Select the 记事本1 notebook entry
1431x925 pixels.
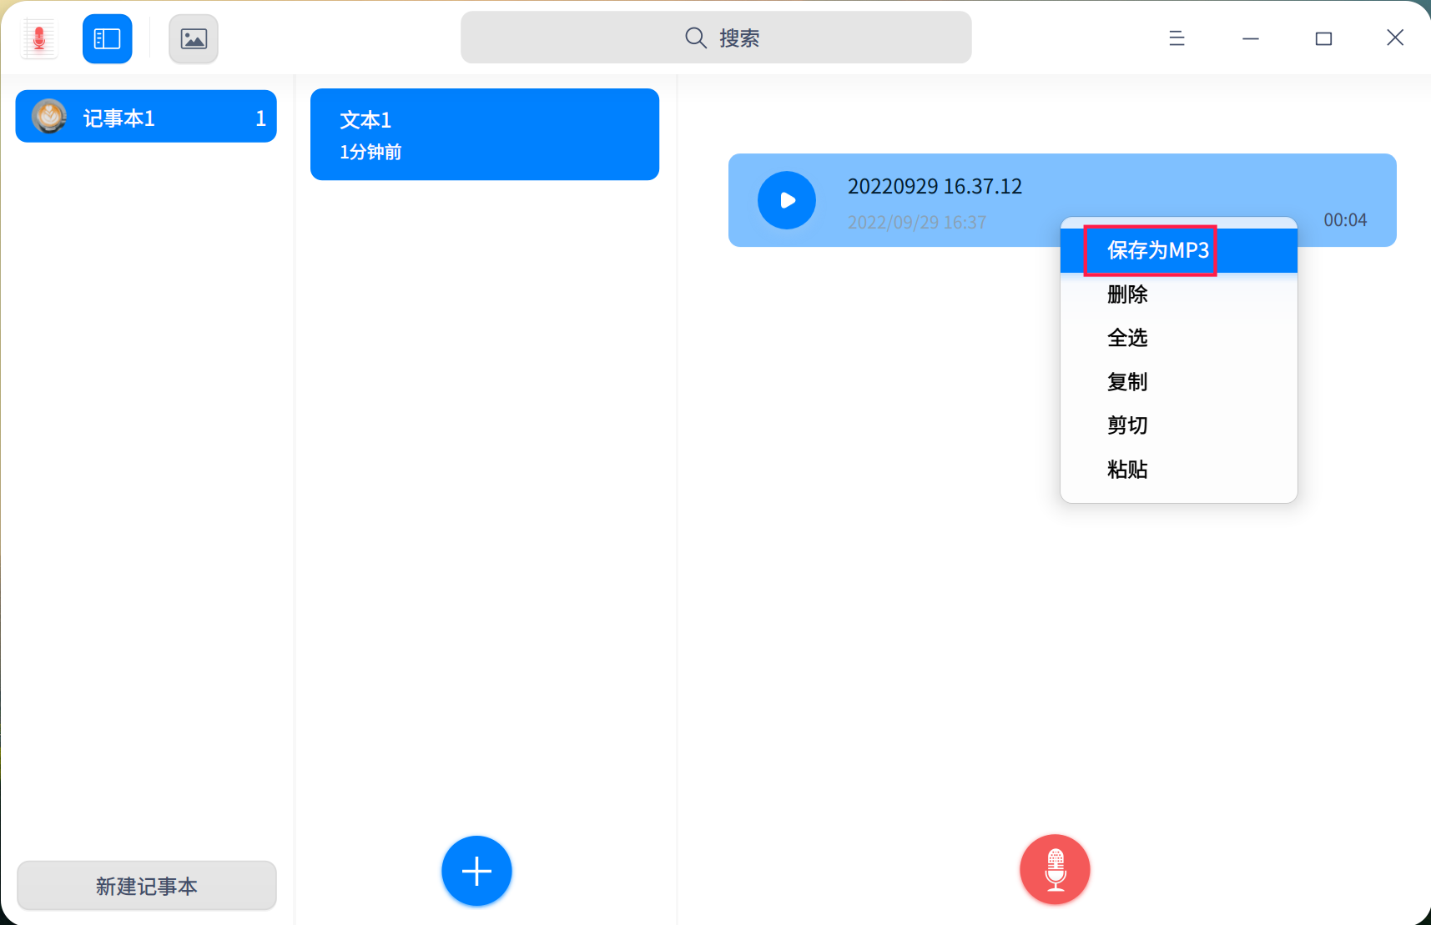pos(146,117)
